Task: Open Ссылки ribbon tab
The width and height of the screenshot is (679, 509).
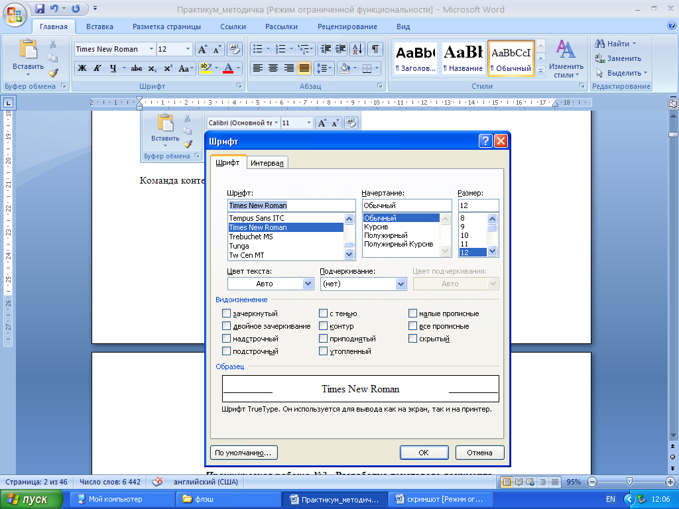Action: click(233, 27)
